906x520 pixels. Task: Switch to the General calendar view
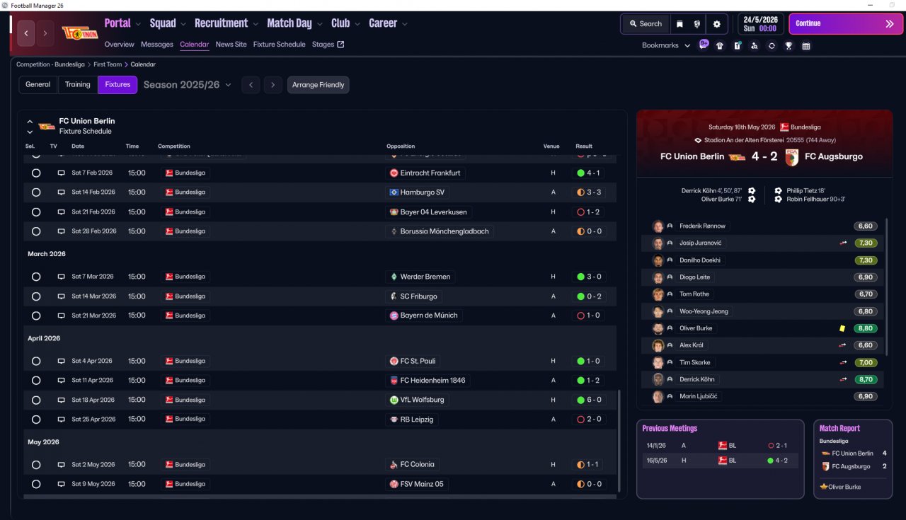pyautogui.click(x=38, y=85)
